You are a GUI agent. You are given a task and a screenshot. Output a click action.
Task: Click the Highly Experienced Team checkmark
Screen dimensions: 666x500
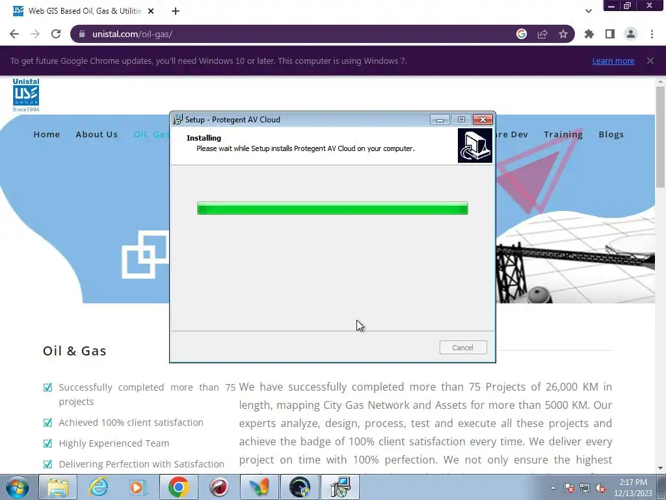[x=47, y=443]
